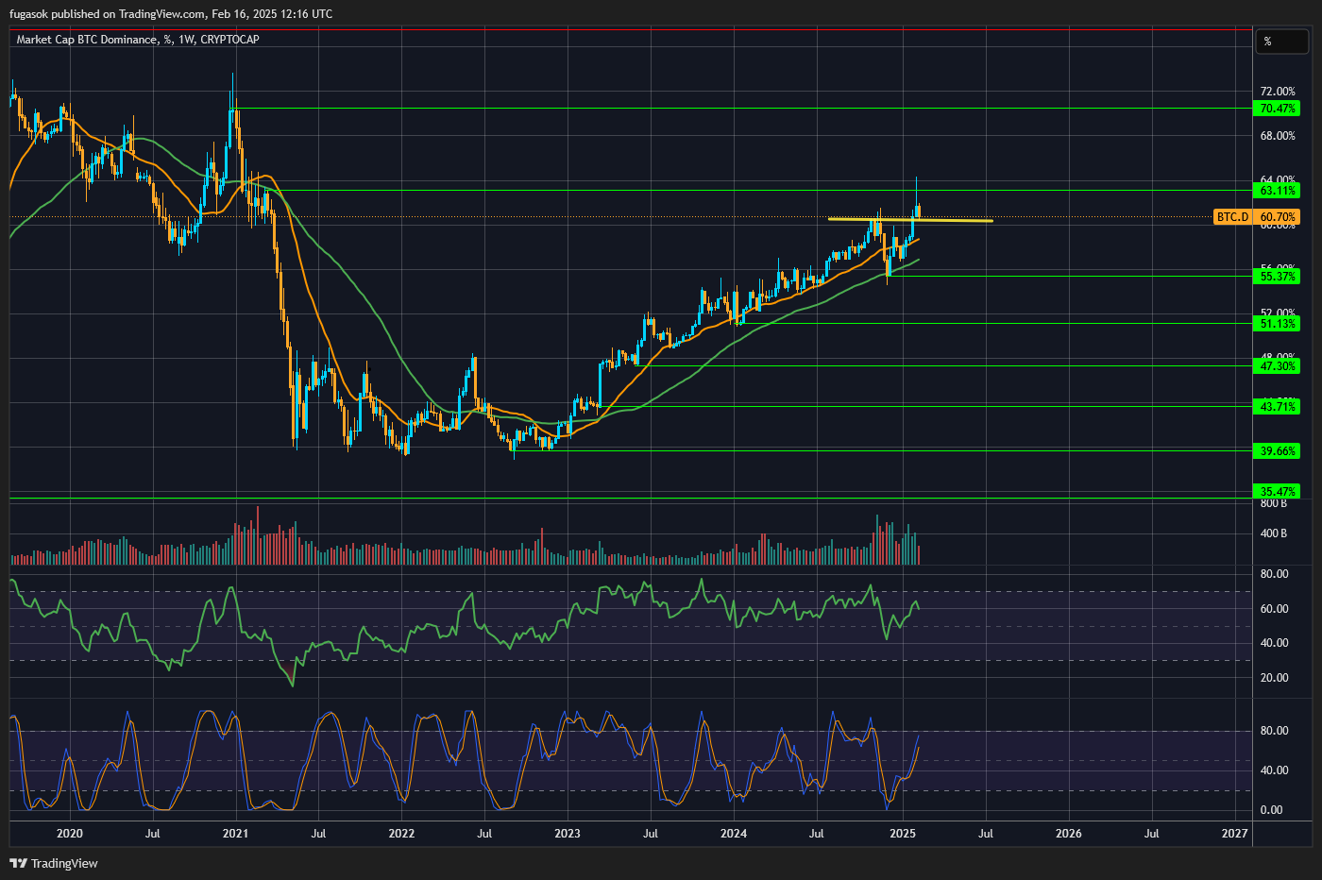The width and height of the screenshot is (1322, 880).
Task: Click the TradingView logo at bottom left
Action: click(x=54, y=863)
